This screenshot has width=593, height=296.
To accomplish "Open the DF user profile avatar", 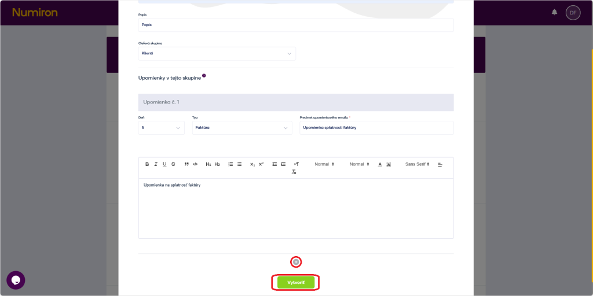I will (x=573, y=12).
